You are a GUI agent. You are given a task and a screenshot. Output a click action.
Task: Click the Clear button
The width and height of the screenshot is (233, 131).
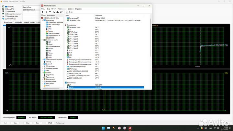(x=28, y=123)
